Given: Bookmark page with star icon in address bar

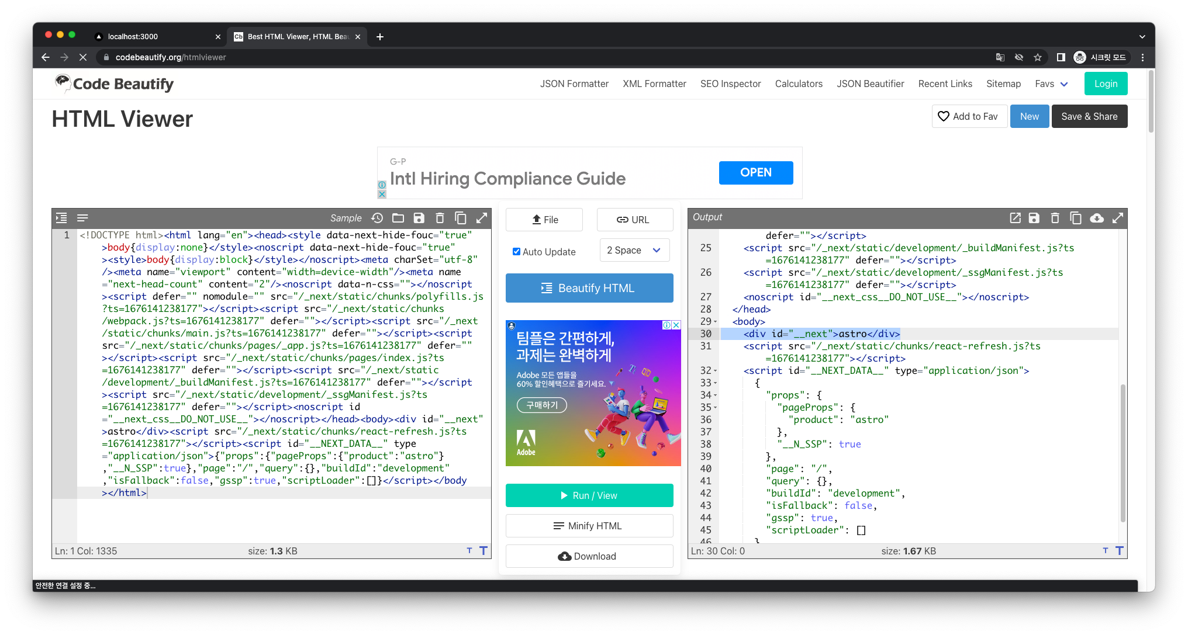Looking at the screenshot, I should (x=1038, y=57).
